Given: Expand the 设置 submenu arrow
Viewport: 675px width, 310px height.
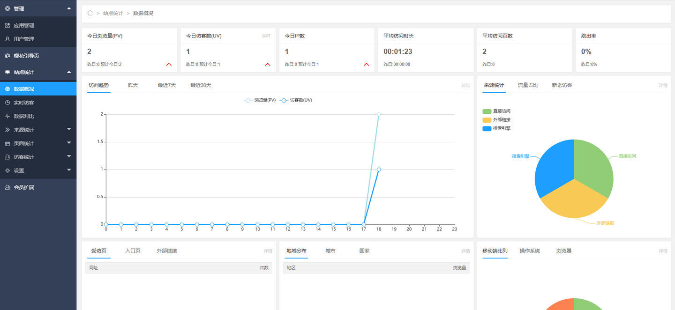Looking at the screenshot, I should click(69, 170).
